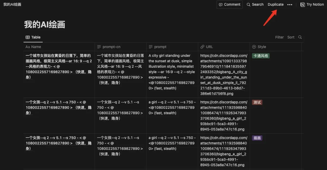The image size is (327, 170).
Task: Click the Aa icon in Name header
Action: [x=28, y=47]
